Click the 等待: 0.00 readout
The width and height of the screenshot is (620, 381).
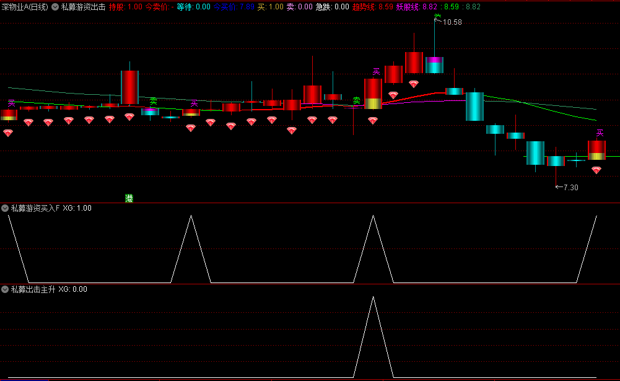[193, 7]
